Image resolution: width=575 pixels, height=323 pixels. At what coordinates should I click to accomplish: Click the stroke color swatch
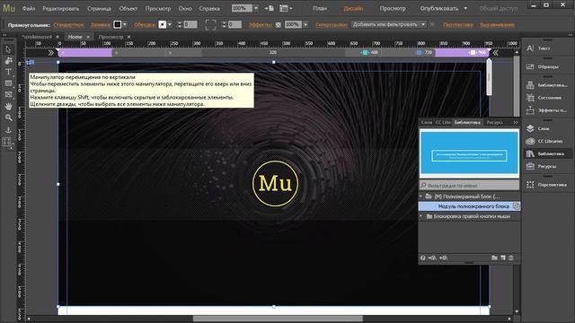click(x=162, y=24)
